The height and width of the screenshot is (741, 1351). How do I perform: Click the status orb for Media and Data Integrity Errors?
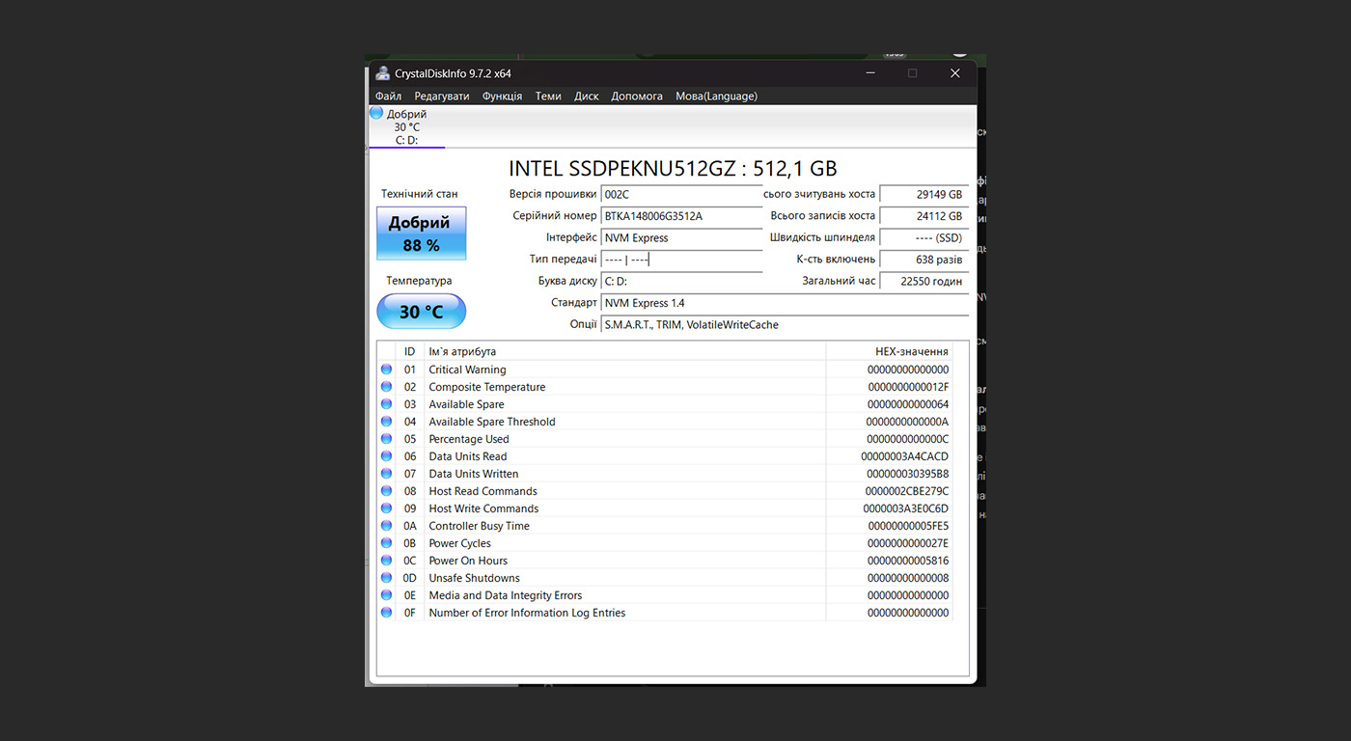pyautogui.click(x=386, y=595)
